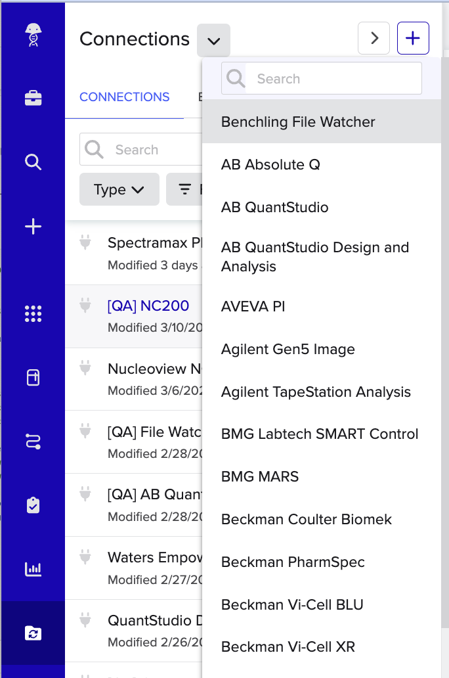
Task: Click plug icon beside [QA] File Watcher
Action: pos(85,431)
